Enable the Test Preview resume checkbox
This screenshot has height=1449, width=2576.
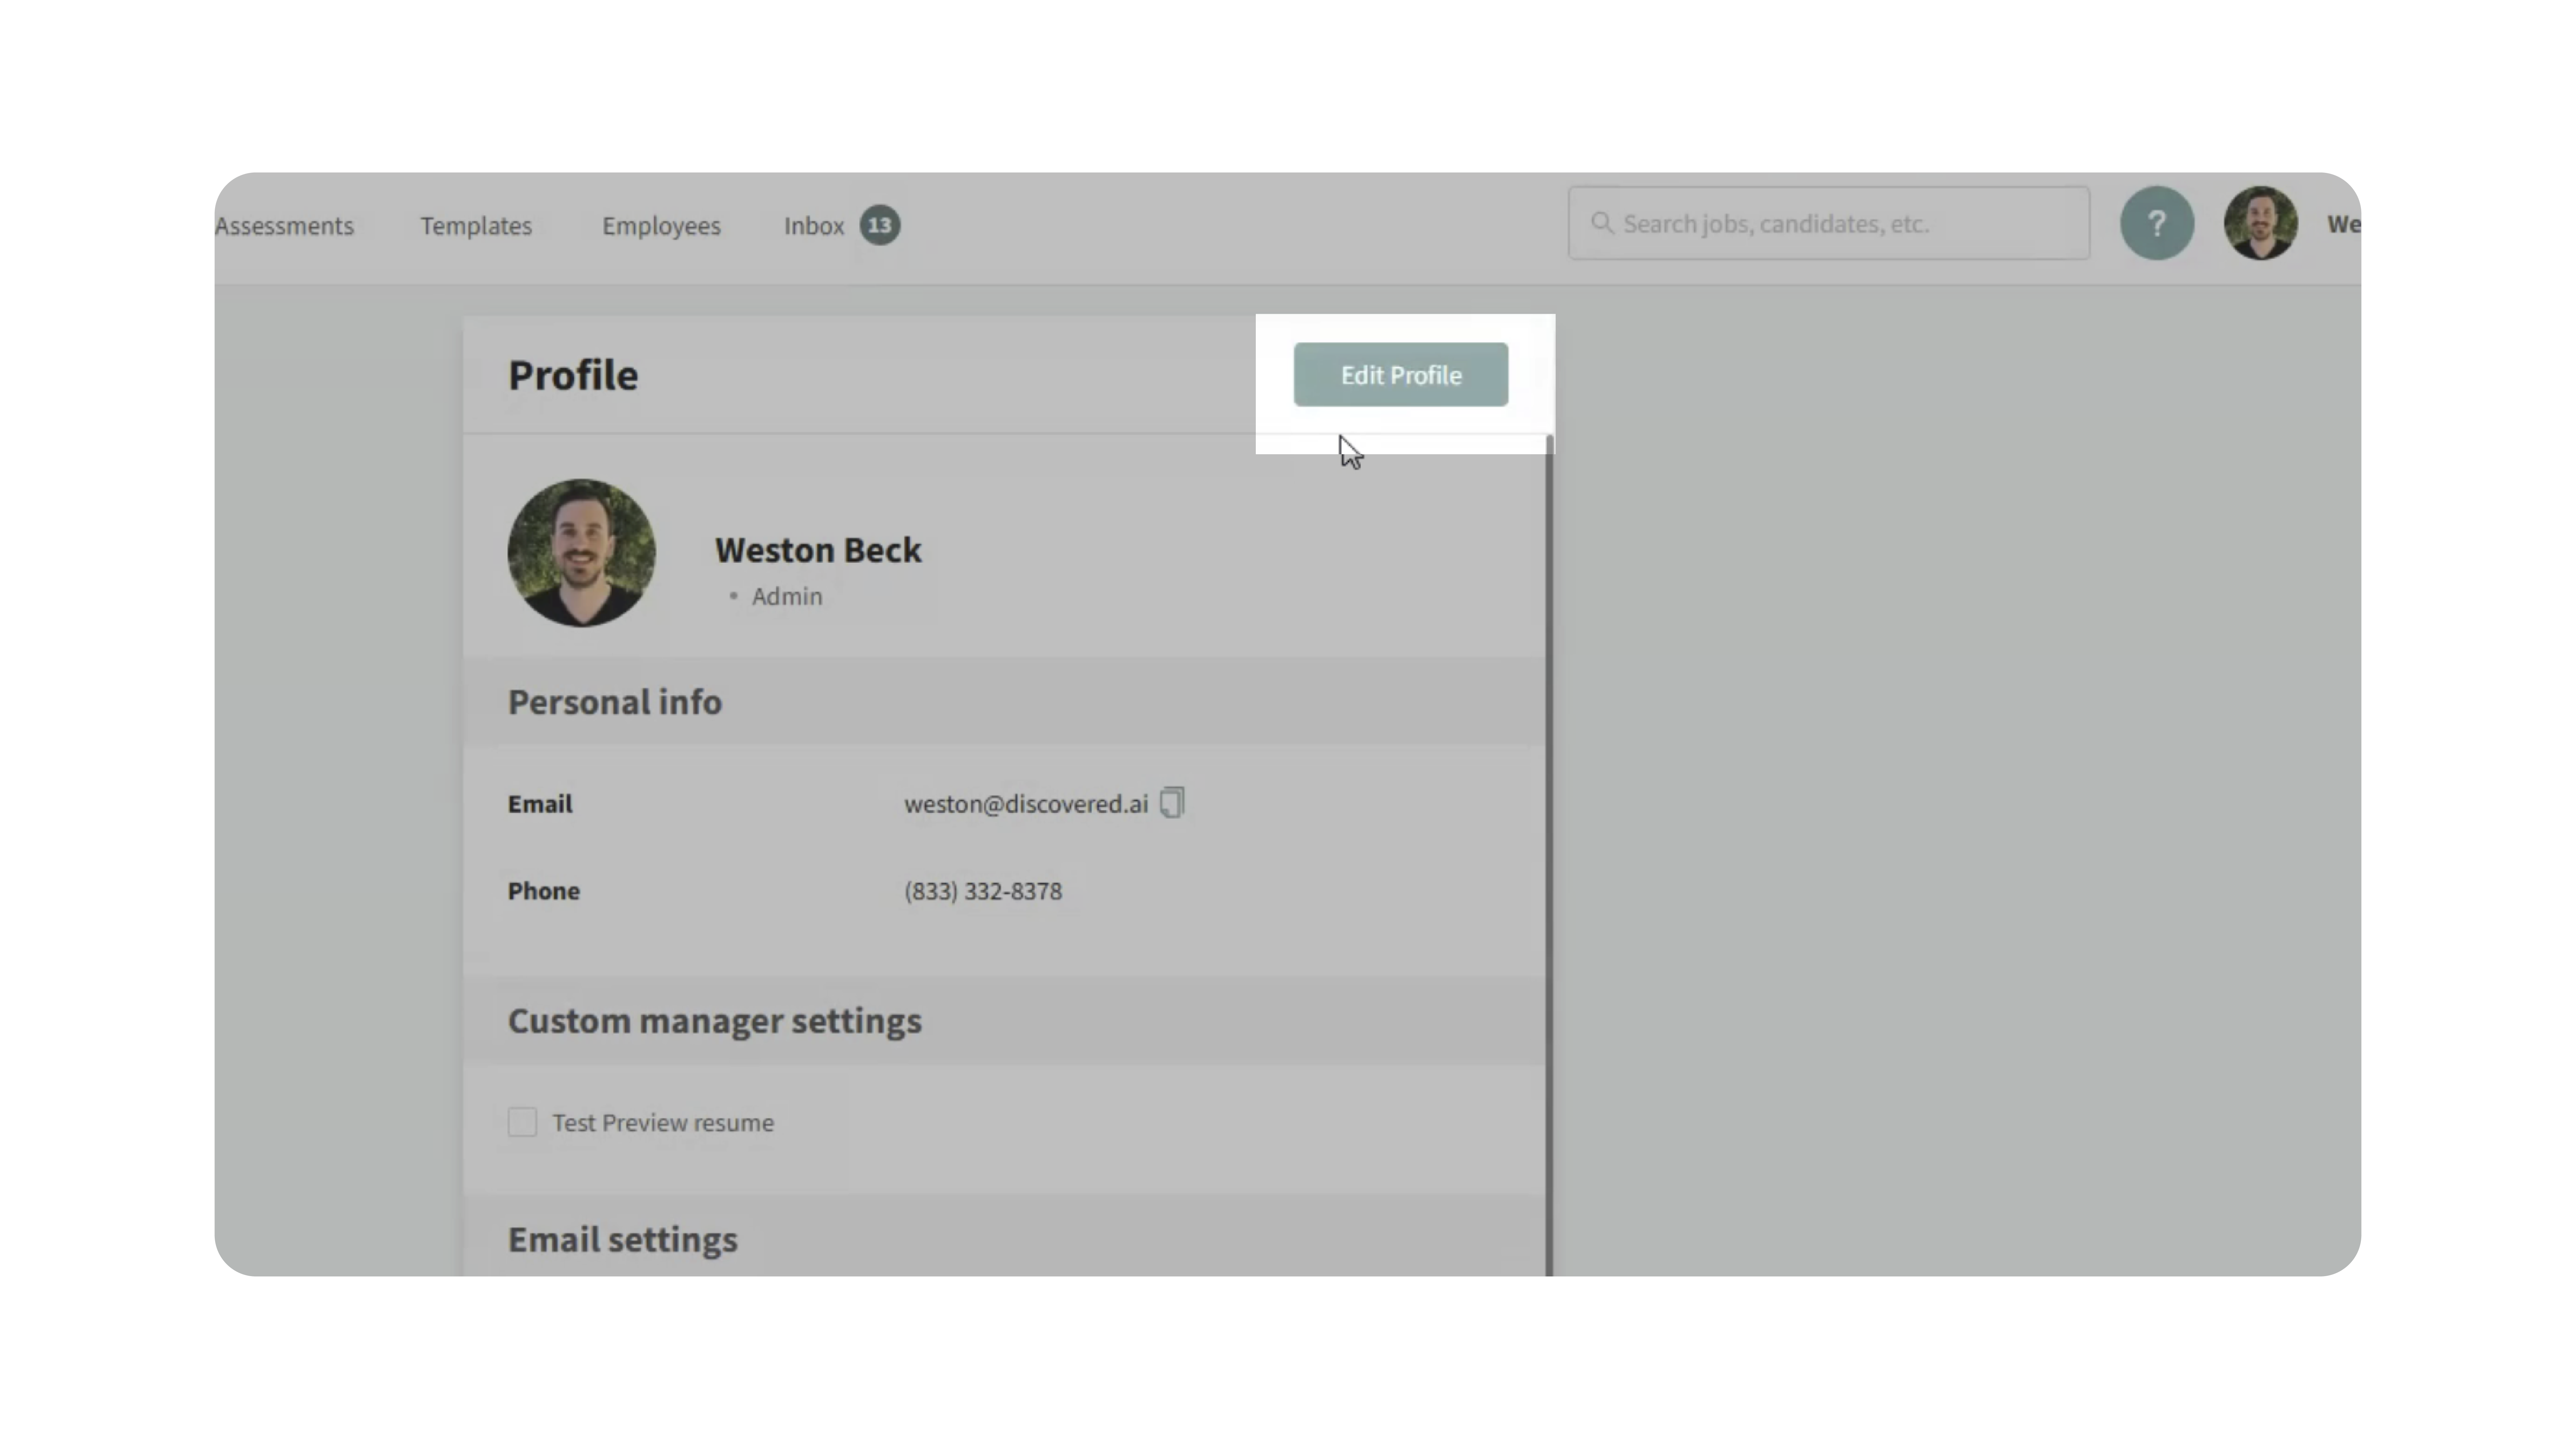tap(522, 1122)
